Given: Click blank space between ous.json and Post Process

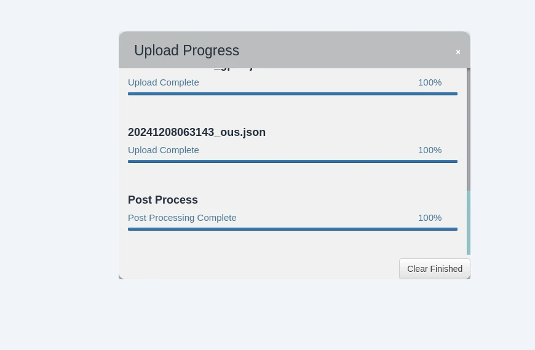Looking at the screenshot, I should pos(293,178).
